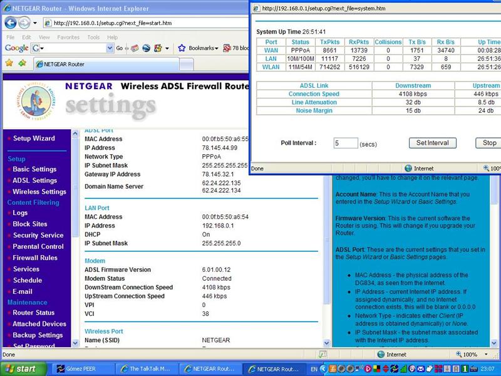Switch to The TalkTalk M... taskbar button
The width and height of the screenshot is (501, 376).
146,368
